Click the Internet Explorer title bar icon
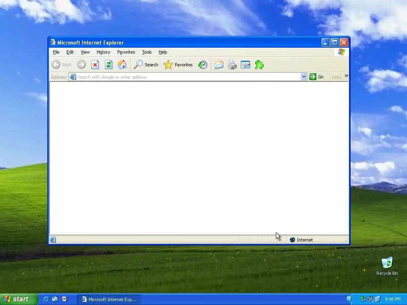The image size is (407, 305). coord(53,42)
